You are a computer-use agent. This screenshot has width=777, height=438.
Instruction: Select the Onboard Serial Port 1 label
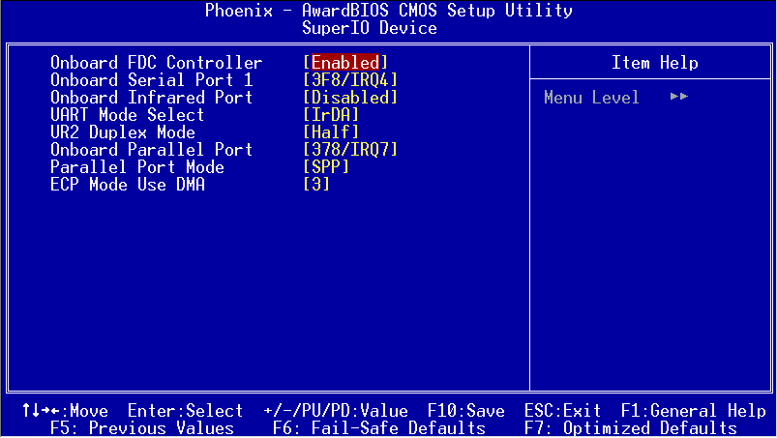(x=152, y=80)
